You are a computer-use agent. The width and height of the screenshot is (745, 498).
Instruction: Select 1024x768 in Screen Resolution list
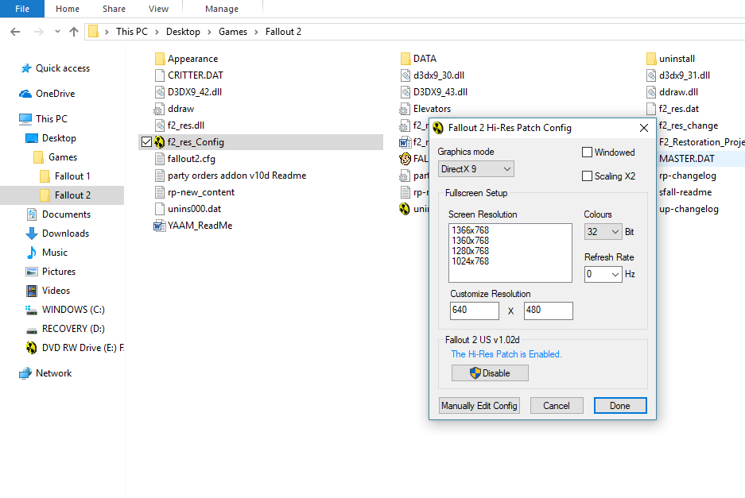471,261
